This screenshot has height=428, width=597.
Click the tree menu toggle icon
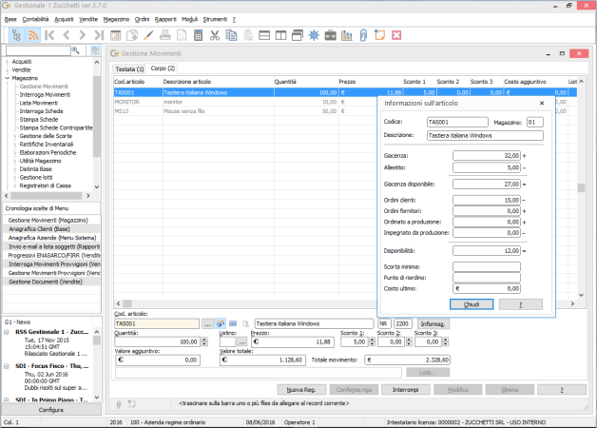16,35
